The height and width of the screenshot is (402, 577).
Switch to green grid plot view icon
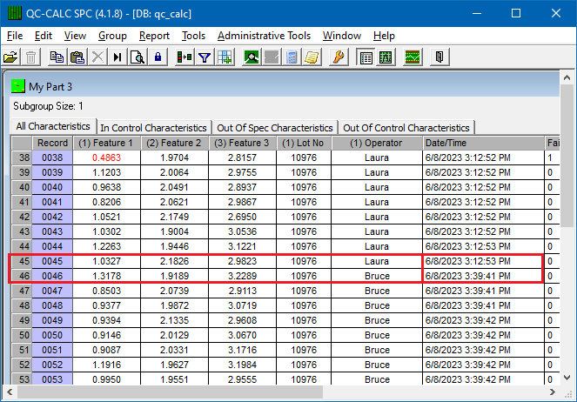pos(386,57)
